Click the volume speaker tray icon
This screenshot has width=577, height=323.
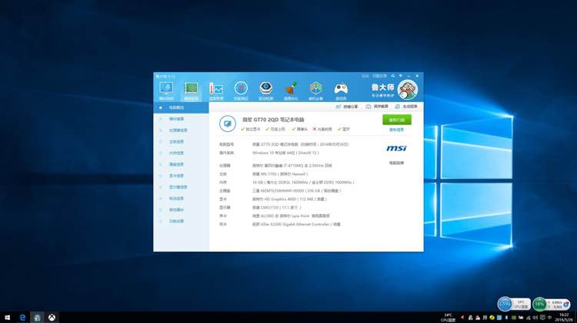535,318
